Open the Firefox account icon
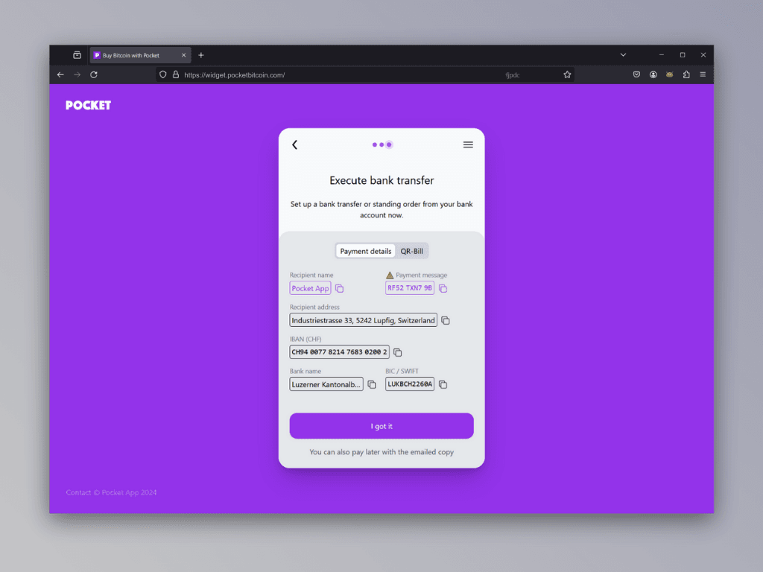The image size is (763, 572). pos(653,75)
